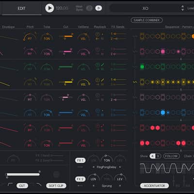Toggle the FX 2 enable button
This screenshot has height=194, width=194.
[80, 179]
